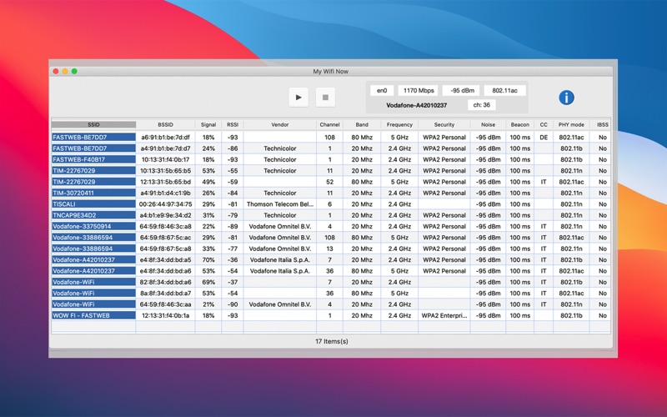The width and height of the screenshot is (667, 417).
Task: Click the Vendor column header
Action: 280,124
